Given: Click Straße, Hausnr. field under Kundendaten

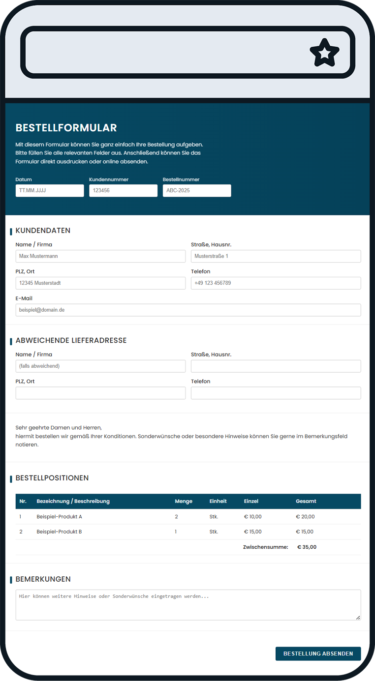Looking at the screenshot, I should [x=276, y=256].
